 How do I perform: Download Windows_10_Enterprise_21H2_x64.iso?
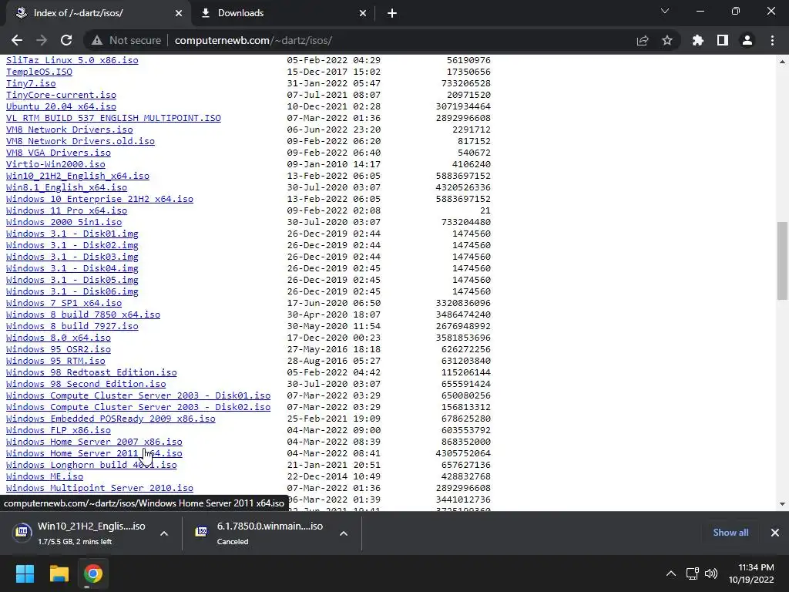point(99,199)
